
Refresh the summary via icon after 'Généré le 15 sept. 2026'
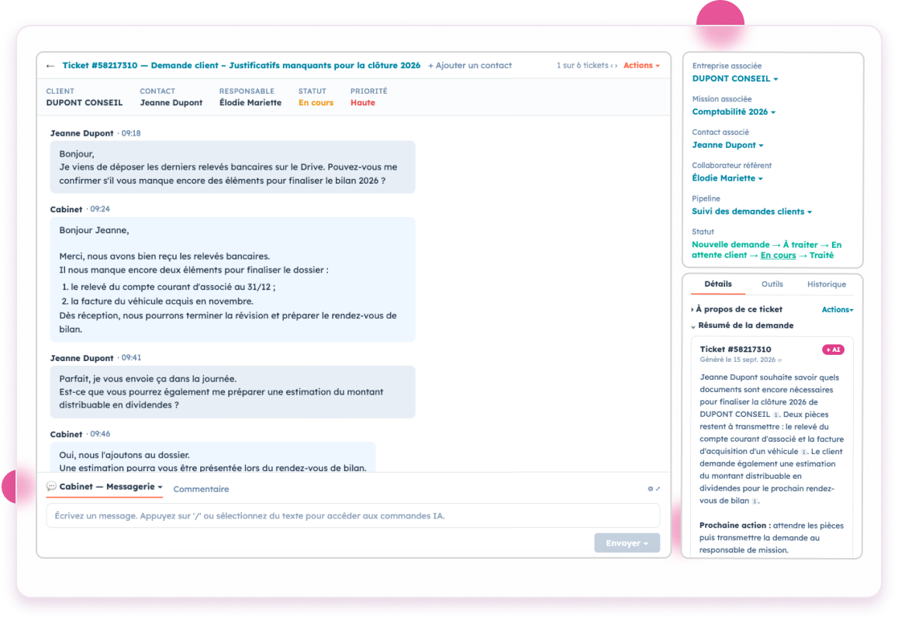[780, 360]
